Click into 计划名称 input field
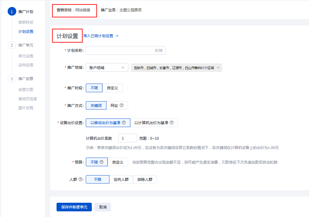The height and width of the screenshot is (217, 309). pyautogui.click(x=126, y=50)
